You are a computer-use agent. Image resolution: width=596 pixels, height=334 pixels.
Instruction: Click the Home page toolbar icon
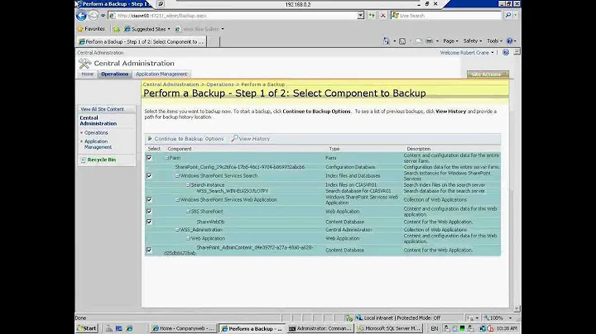(387, 41)
